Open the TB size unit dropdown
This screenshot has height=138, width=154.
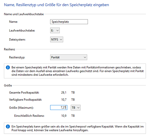coord(76,108)
